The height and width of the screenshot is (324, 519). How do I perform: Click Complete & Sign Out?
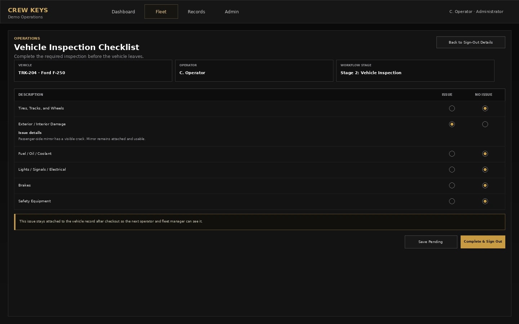click(483, 242)
